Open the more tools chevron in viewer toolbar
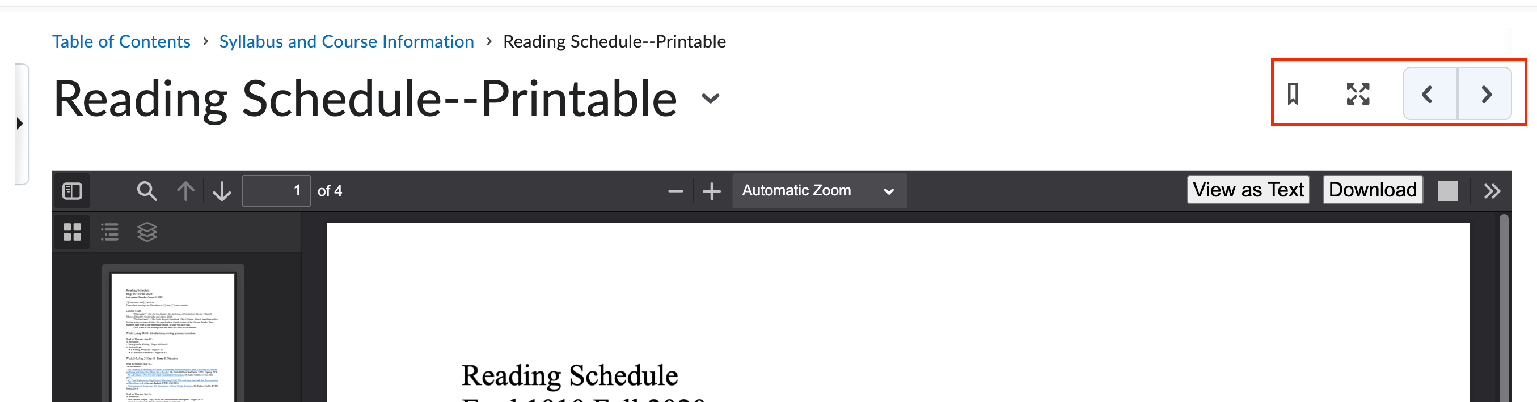This screenshot has height=402, width=1537. (x=1493, y=191)
